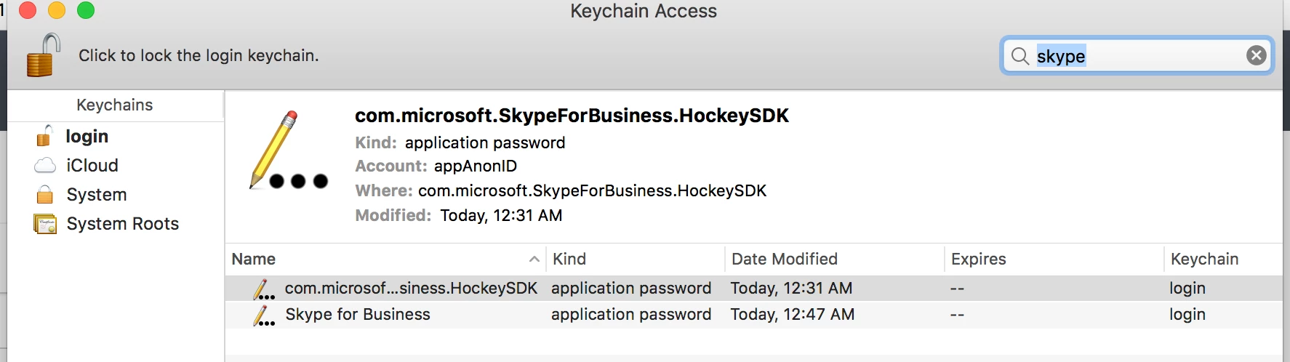Click the unlocked padlock icon in toolbar
The height and width of the screenshot is (362, 1290).
43,55
